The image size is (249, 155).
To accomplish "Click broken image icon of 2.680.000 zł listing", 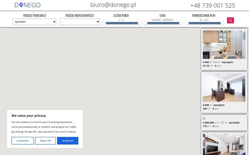I will (204, 118).
